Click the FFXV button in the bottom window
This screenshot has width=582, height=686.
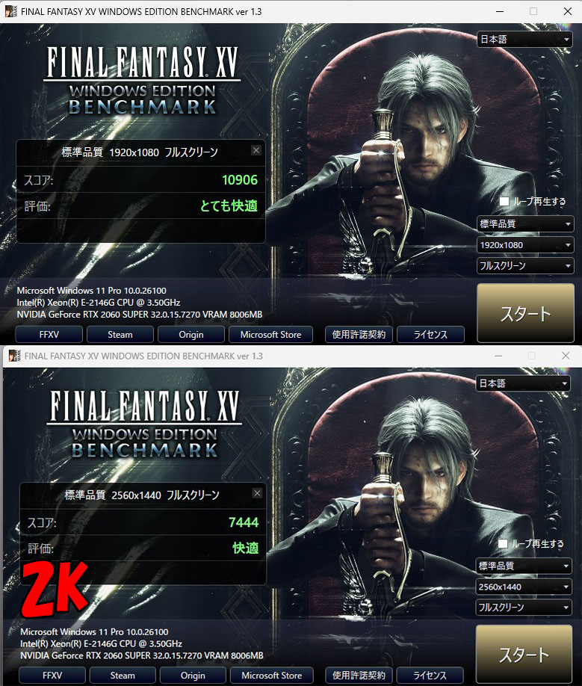point(52,676)
